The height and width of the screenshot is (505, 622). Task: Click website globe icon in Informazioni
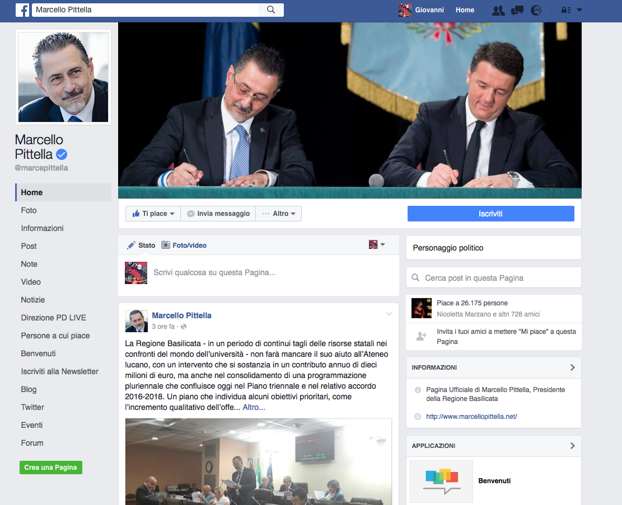coord(417,417)
